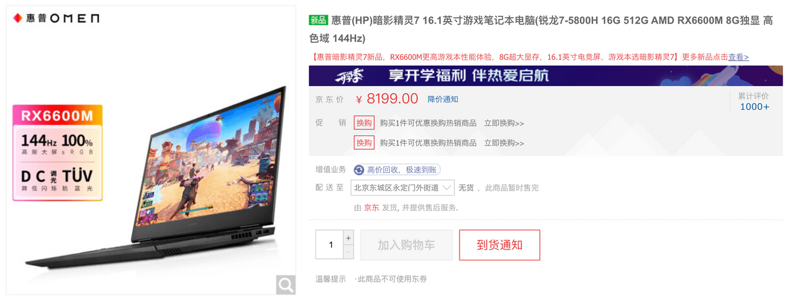790x301 pixels.
Task: Open second 立即换购>> link
Action: coord(504,143)
